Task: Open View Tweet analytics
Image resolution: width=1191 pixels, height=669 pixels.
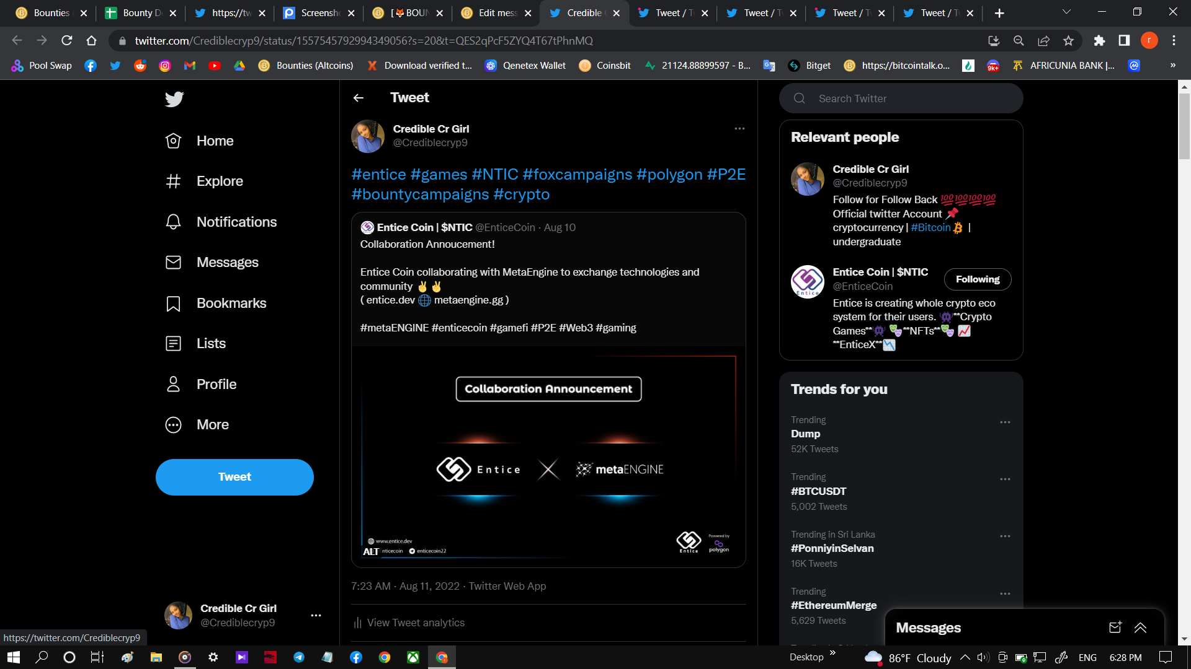Action: coord(409,623)
